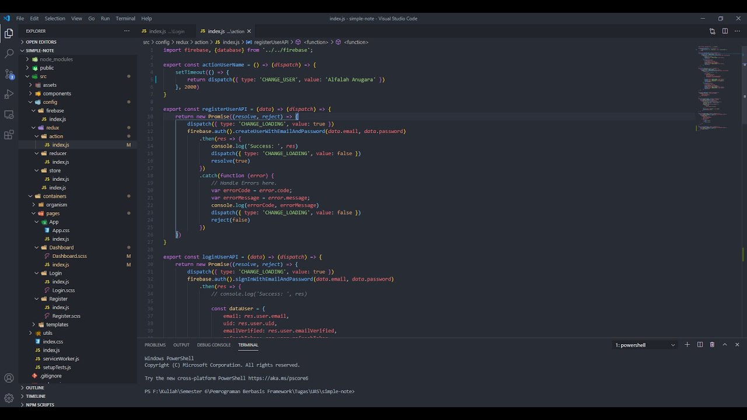Click the Open Changes editor icon
The width and height of the screenshot is (747, 420).
pos(712,31)
